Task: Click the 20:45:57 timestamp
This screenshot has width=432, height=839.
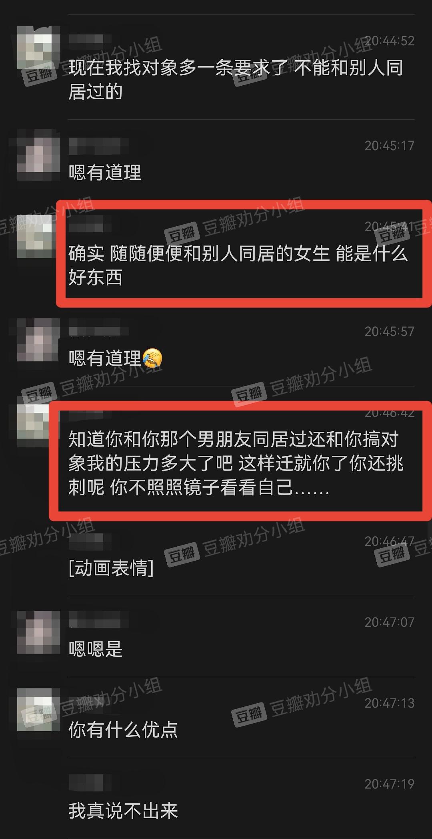Action: (389, 331)
